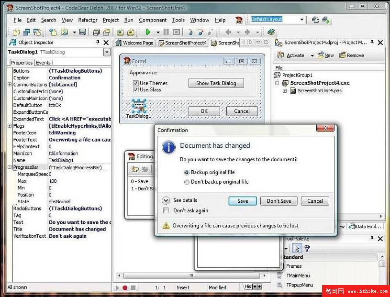Click the designer horizontal scrollbar
This screenshot has height=297, width=390.
click(x=191, y=275)
